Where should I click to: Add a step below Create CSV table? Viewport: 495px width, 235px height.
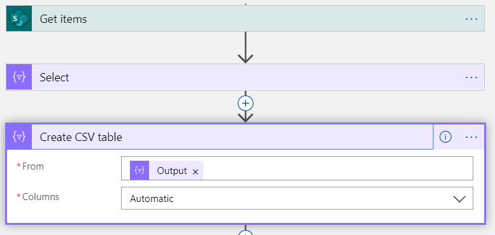coord(246,233)
